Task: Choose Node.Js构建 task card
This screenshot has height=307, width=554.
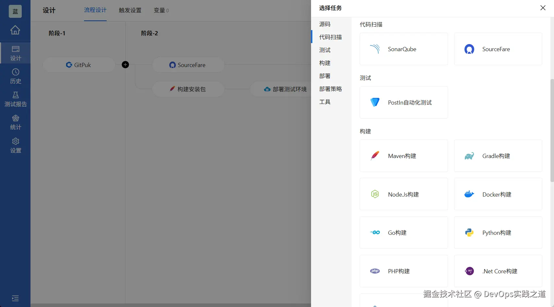Action: (404, 194)
